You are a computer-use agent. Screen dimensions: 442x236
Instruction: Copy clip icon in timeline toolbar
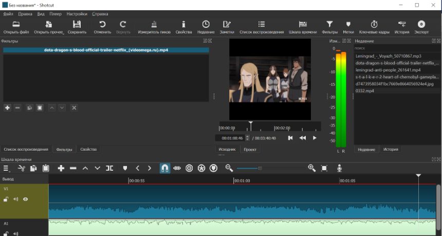pos(33,168)
